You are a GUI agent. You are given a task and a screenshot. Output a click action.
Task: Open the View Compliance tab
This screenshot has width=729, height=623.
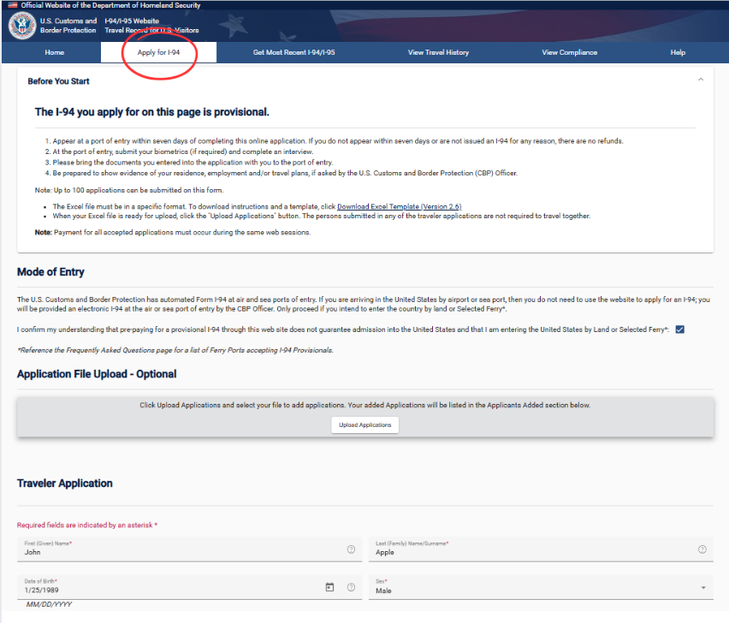570,52
